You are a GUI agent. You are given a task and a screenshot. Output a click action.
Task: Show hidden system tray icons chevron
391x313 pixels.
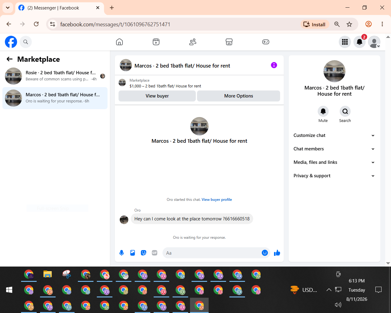pyautogui.click(x=329, y=290)
